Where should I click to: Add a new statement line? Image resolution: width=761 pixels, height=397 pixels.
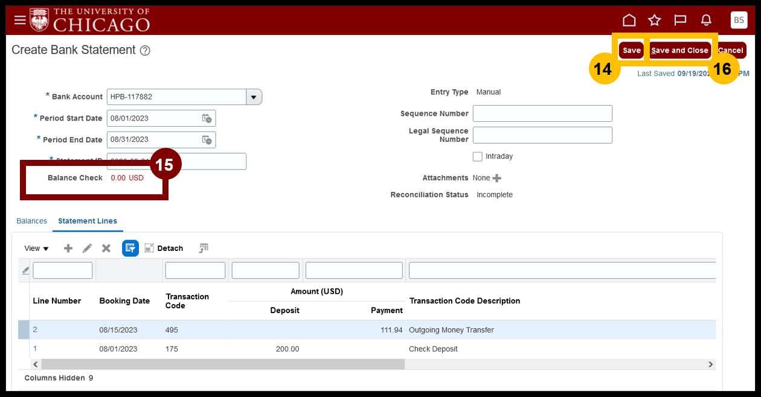pyautogui.click(x=68, y=248)
